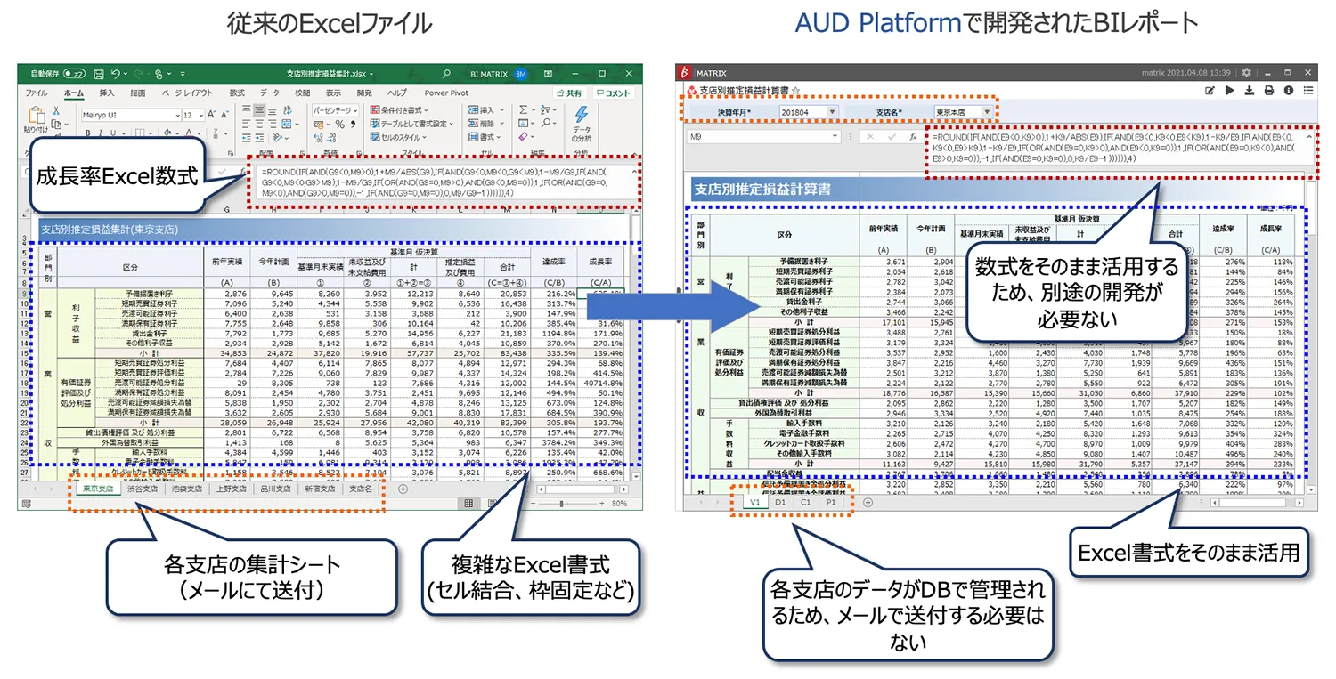Screen dimensions: 1336x679
Task: Click the 共有 share button in Excel
Action: click(x=569, y=93)
